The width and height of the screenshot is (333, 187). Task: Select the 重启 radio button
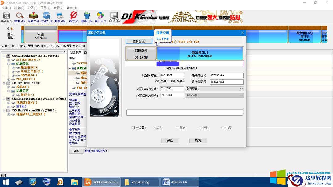tap(178, 128)
